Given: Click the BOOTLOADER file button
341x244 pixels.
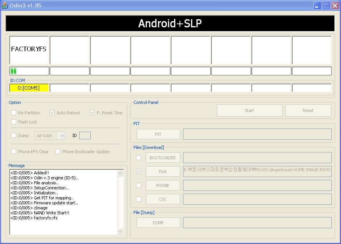Looking at the screenshot, I should point(163,158).
